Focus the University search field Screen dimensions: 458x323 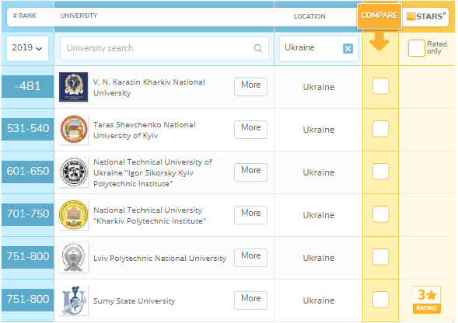point(164,48)
